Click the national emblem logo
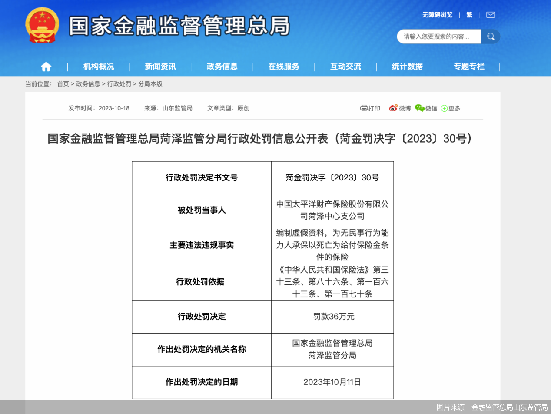 point(42,25)
